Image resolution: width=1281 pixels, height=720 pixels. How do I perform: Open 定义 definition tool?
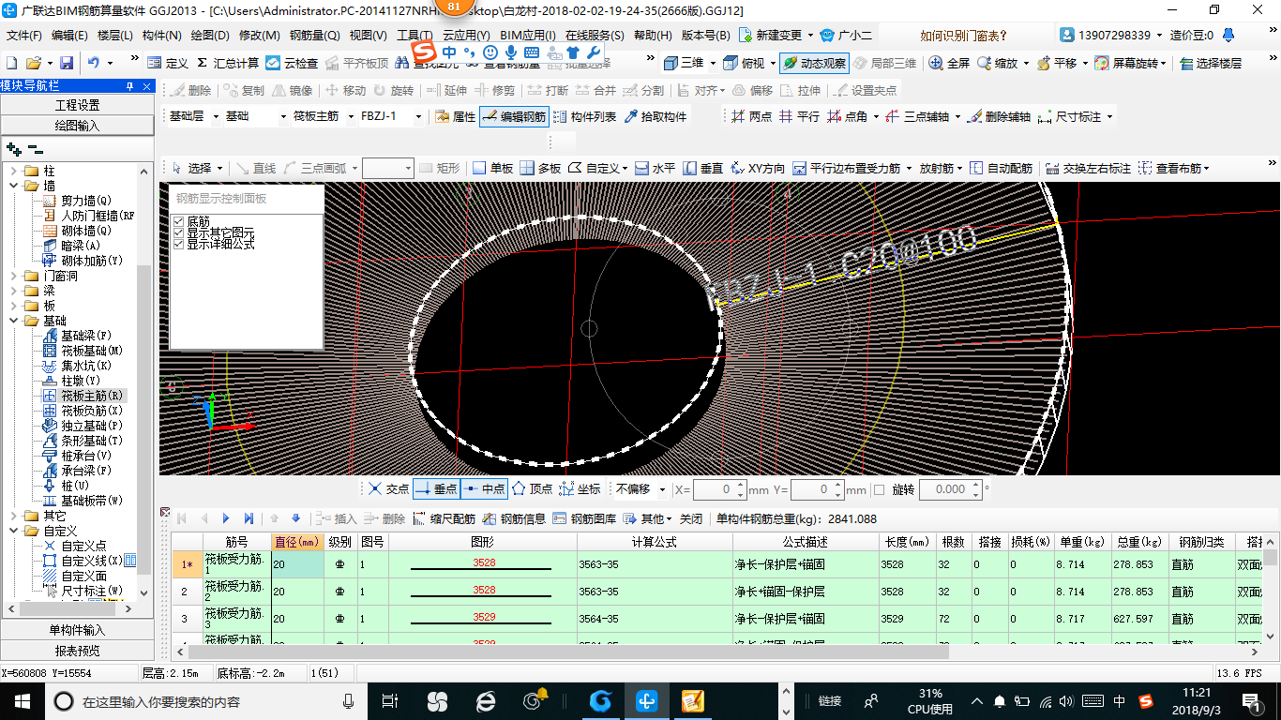[168, 63]
